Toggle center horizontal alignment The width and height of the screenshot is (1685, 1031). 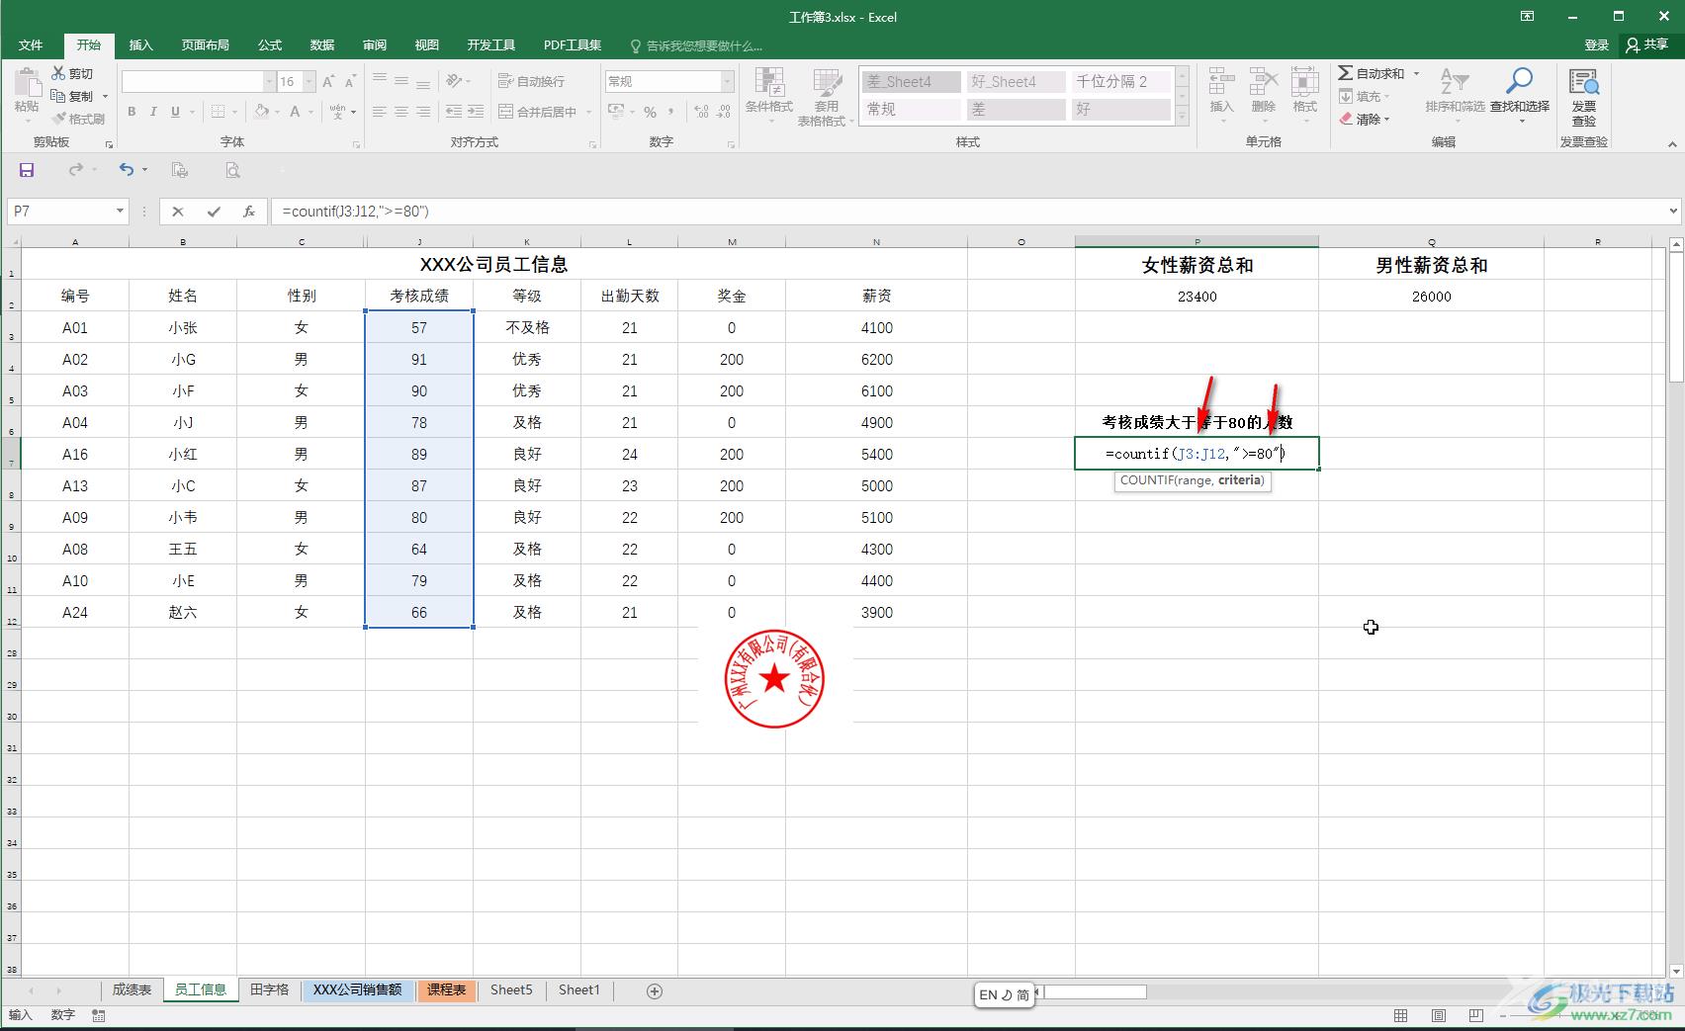pyautogui.click(x=401, y=112)
